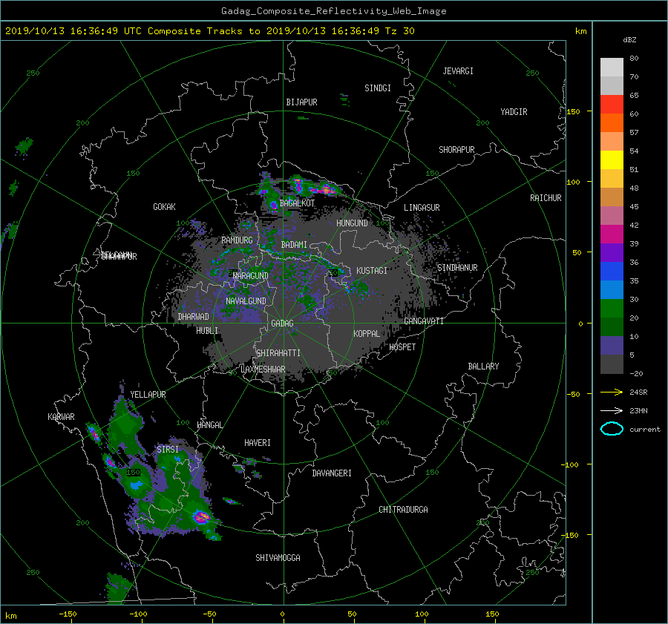The height and width of the screenshot is (624, 668).
Task: Click the RAICHUR label
Action: click(546, 198)
